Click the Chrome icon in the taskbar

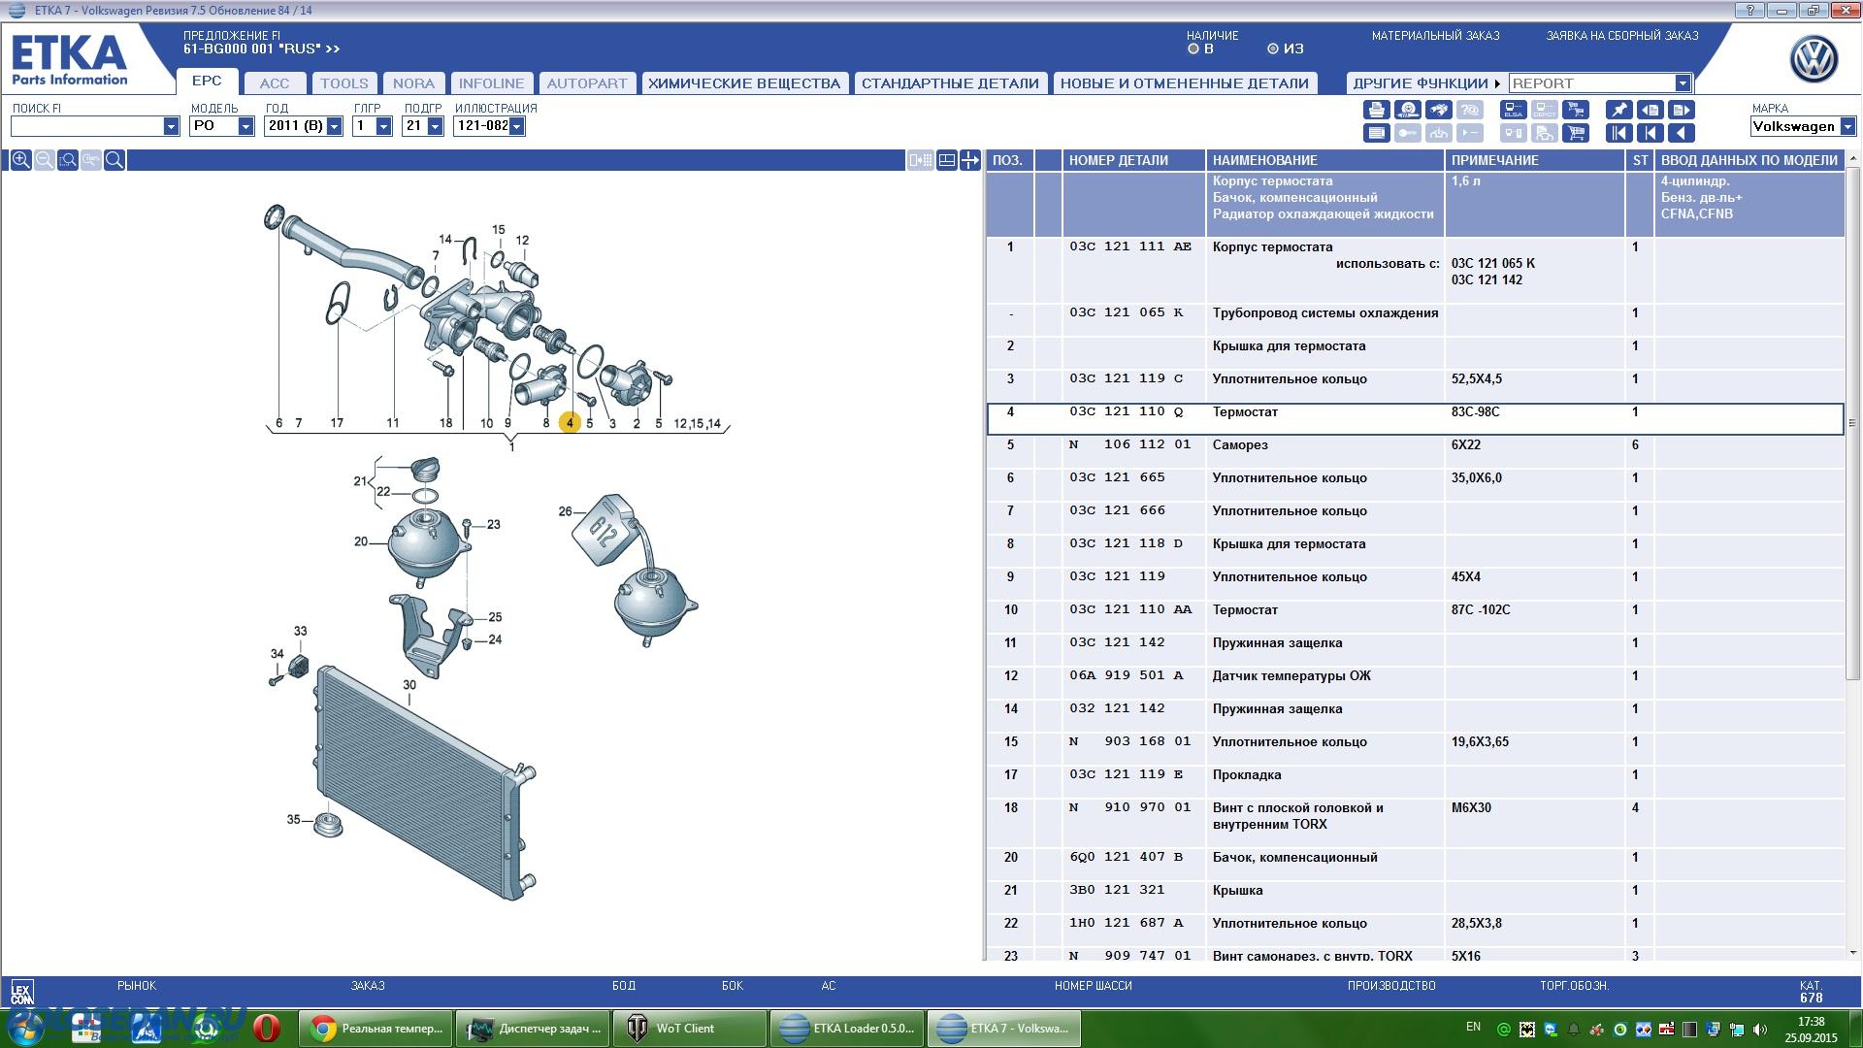click(323, 1029)
